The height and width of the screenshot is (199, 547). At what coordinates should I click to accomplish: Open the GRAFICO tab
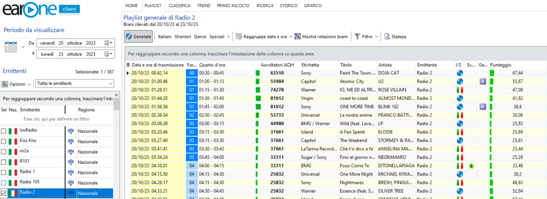(312, 5)
